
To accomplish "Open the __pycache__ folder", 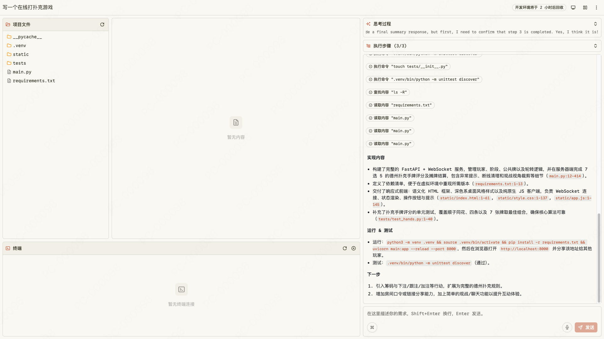I will (27, 37).
